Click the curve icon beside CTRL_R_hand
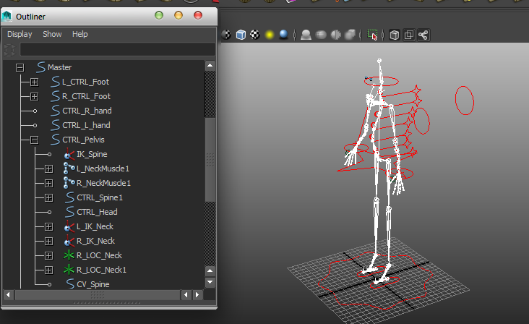529x324 pixels. pos(56,111)
